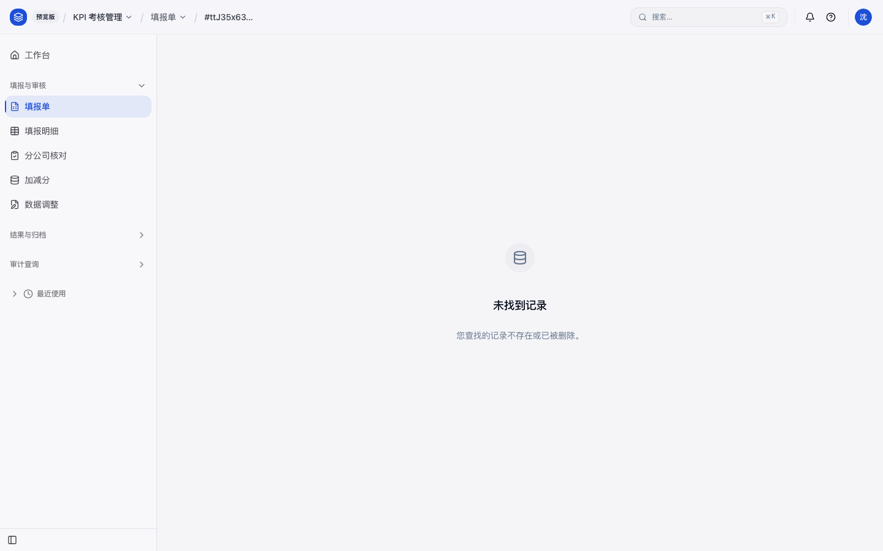Click the 填报明细 table icon
883x551 pixels.
point(15,131)
